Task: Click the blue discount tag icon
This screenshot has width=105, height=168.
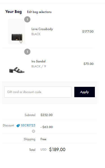Action: [x=18, y=126]
